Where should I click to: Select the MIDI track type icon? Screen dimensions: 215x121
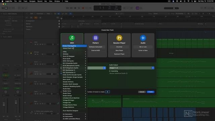point(72,38)
